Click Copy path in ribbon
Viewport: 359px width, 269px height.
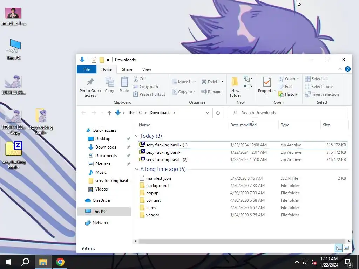click(x=145, y=87)
